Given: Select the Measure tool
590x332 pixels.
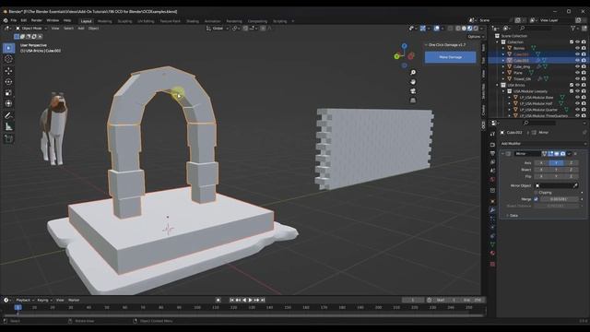Looking at the screenshot, I should pos(8,127).
